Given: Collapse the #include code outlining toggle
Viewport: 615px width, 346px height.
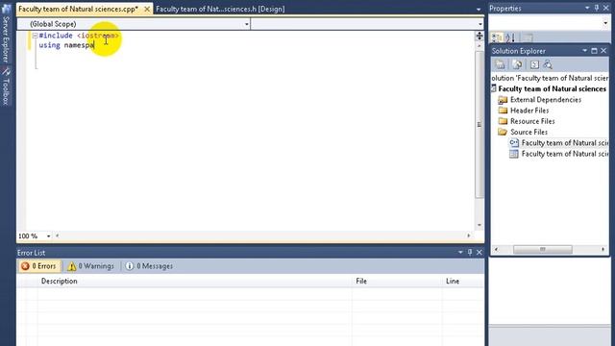Looking at the screenshot, I should pos(35,36).
